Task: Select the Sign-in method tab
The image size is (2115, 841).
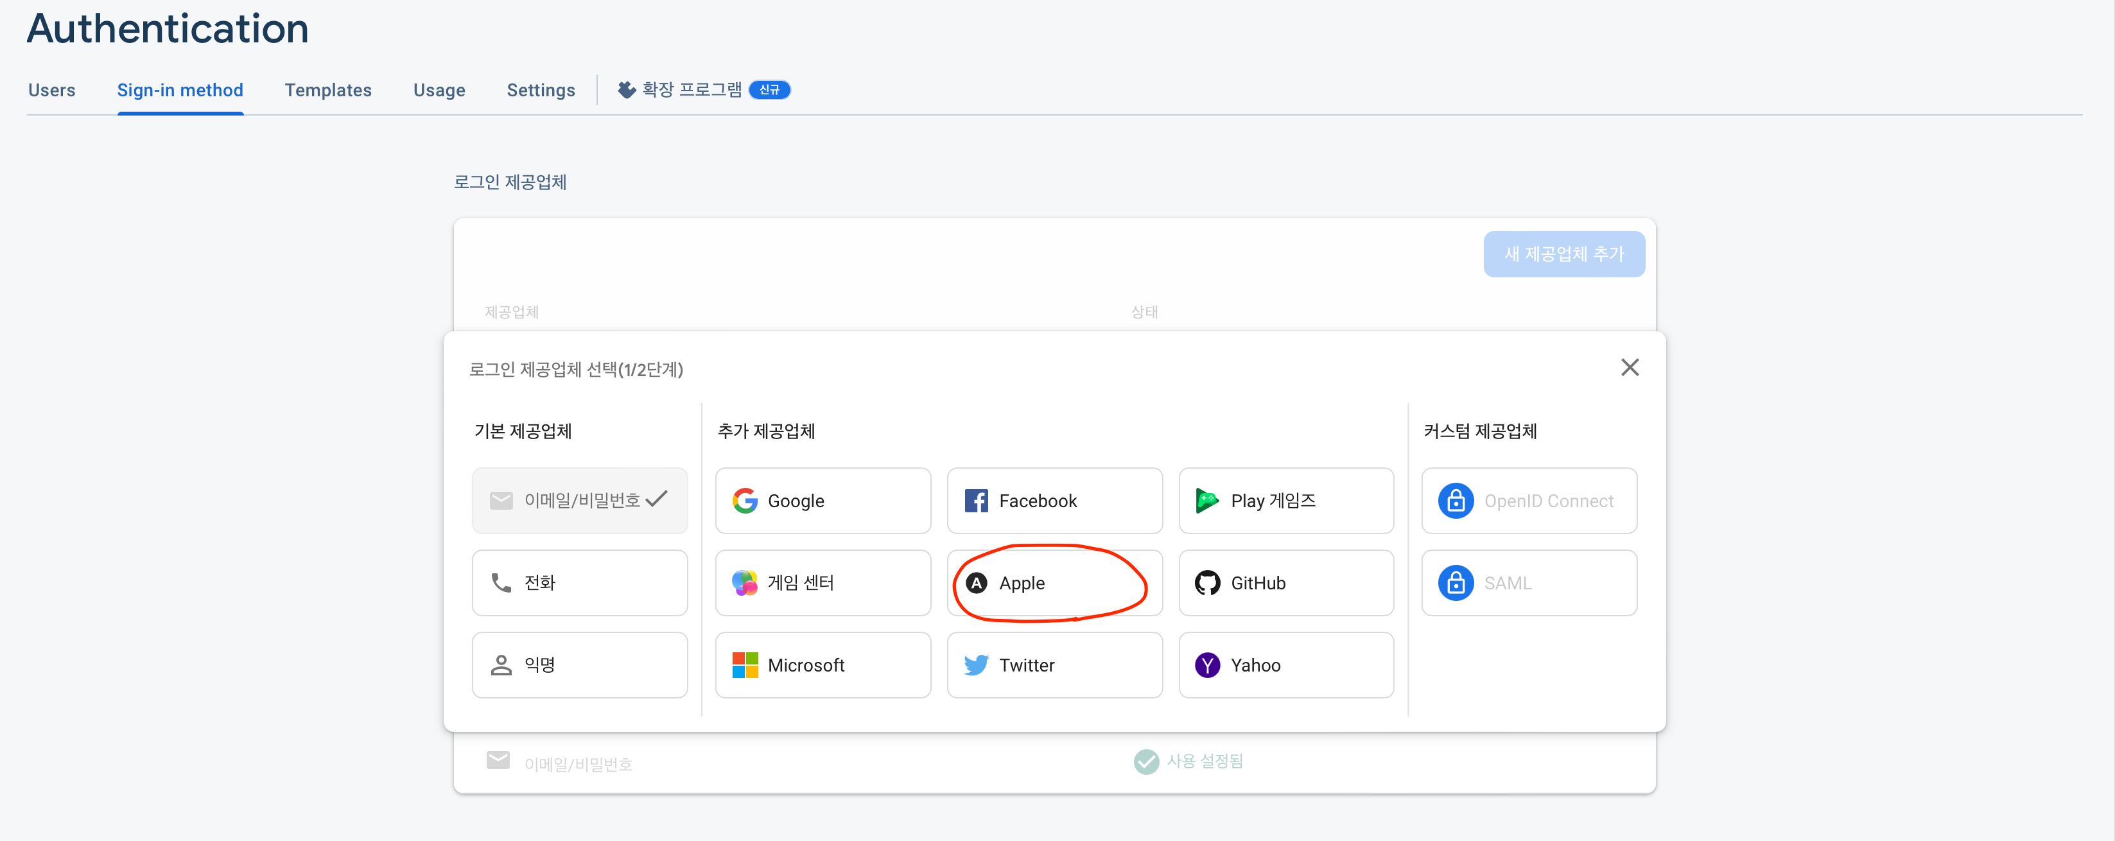Action: click(x=180, y=91)
